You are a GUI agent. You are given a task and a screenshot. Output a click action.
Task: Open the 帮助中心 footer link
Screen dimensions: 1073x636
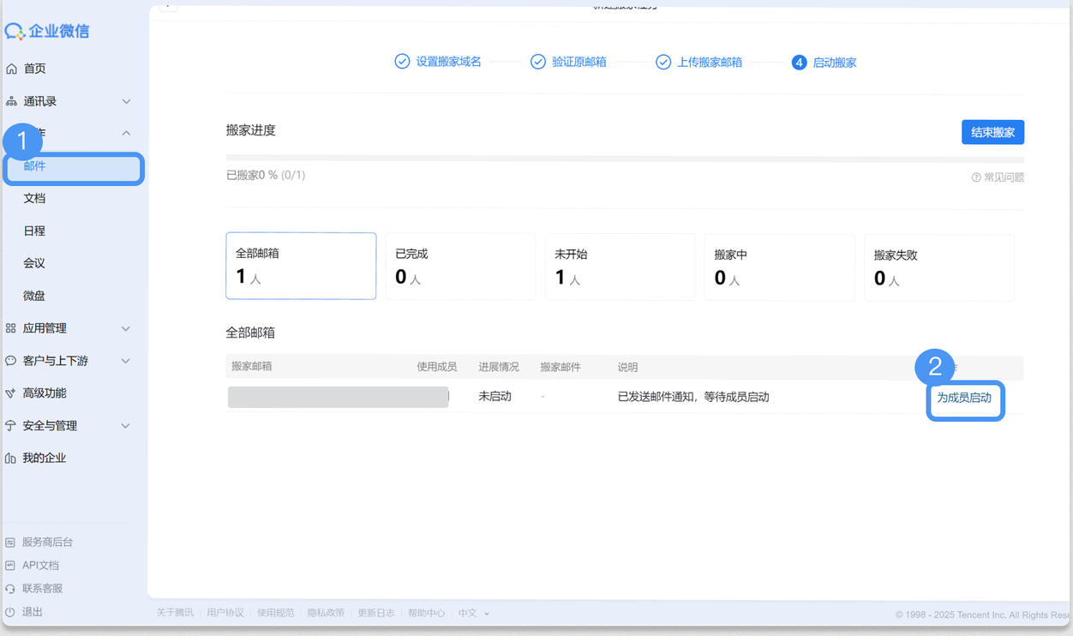427,613
